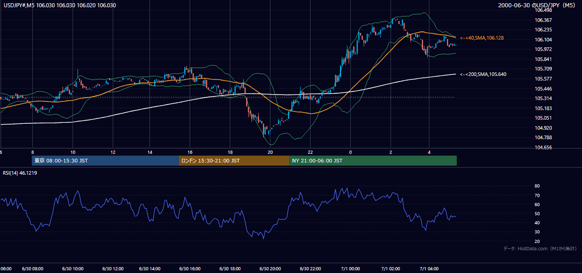Click the 104.656 price axis label

click(543, 147)
